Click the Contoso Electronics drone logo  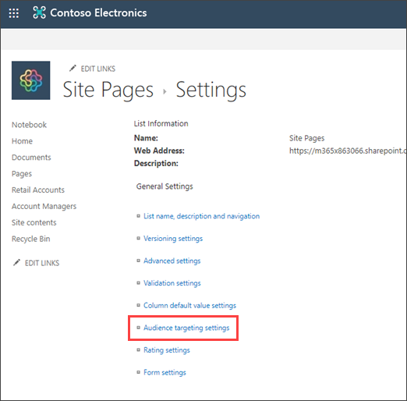39,12
